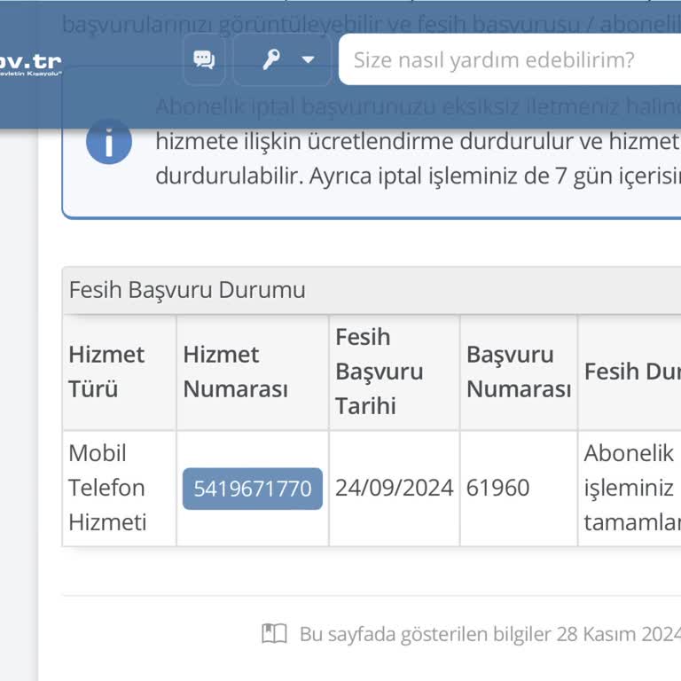The width and height of the screenshot is (681, 681).
Task: Open the chat bubbles icon in header
Action: [x=204, y=59]
